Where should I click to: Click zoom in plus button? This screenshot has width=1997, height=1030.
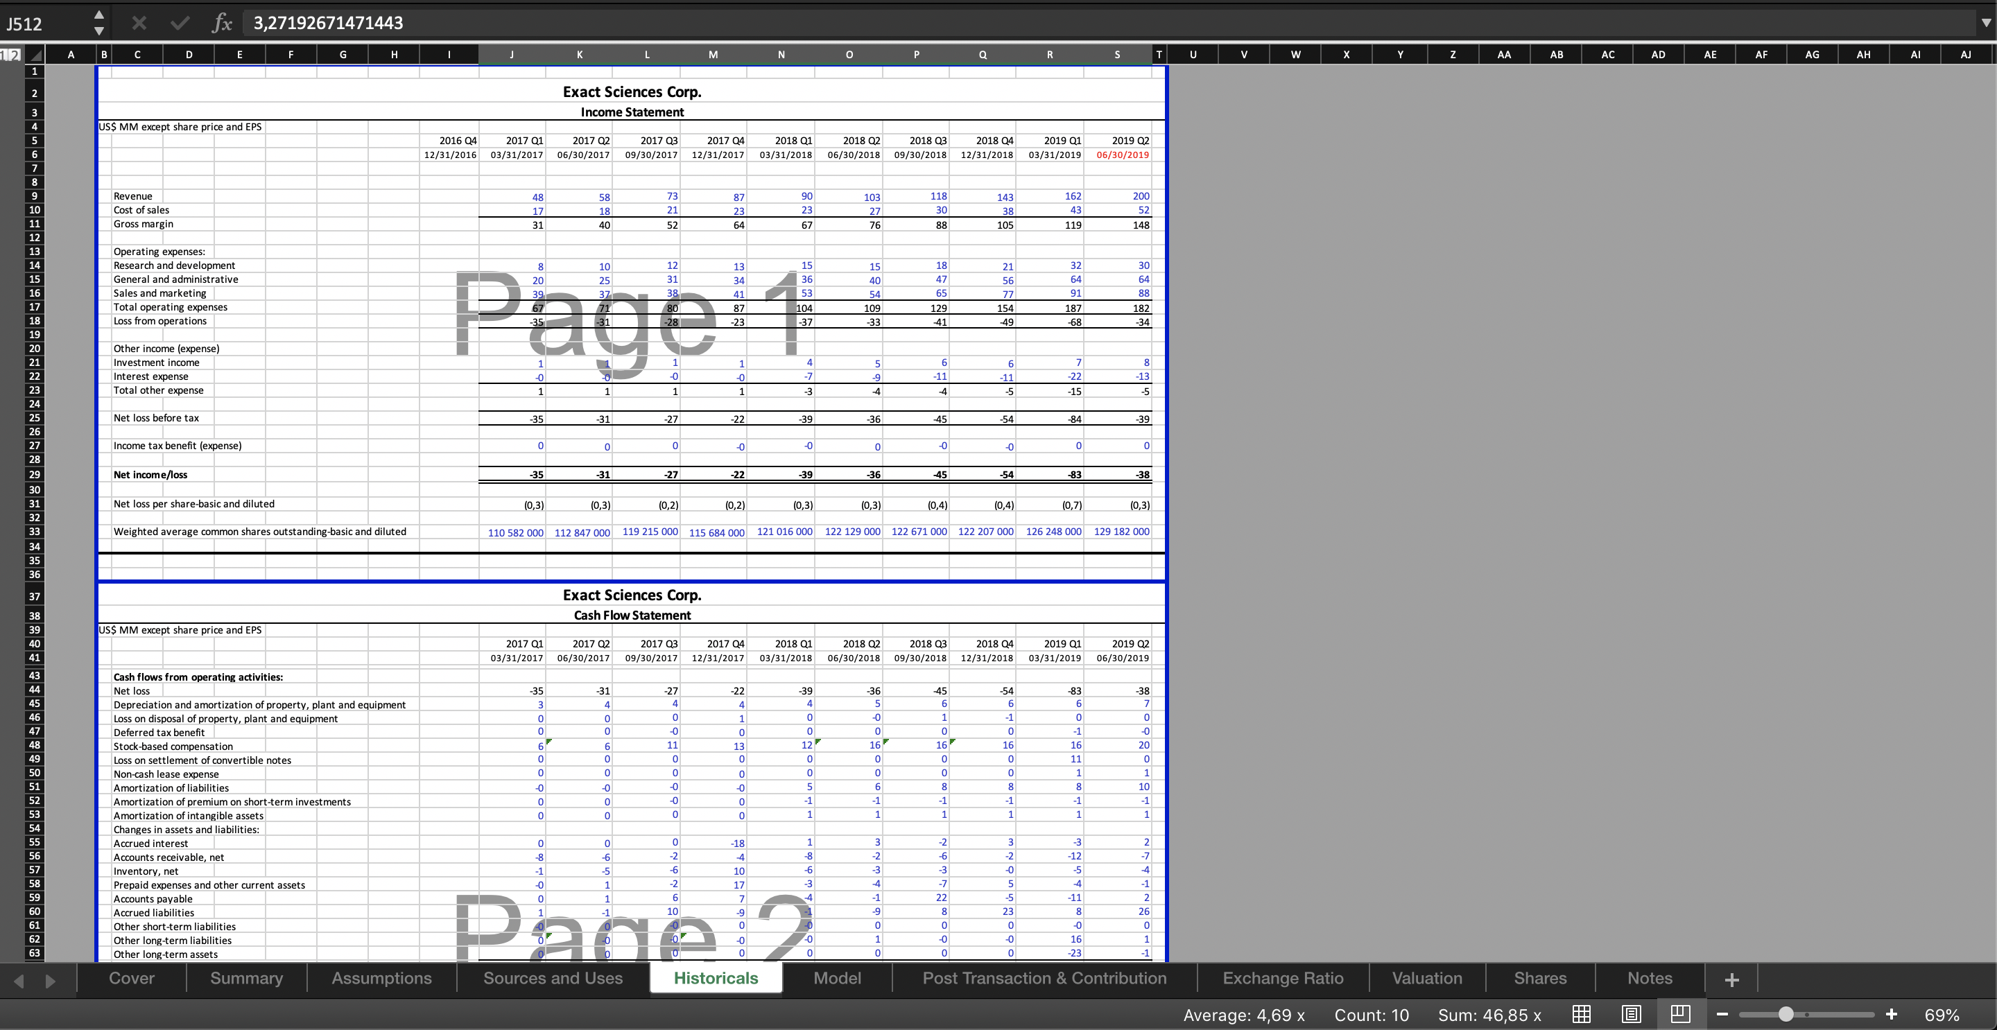1892,1014
